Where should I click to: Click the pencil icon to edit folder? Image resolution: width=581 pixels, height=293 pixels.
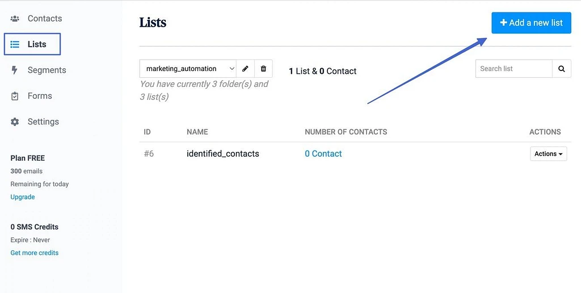[x=245, y=69]
